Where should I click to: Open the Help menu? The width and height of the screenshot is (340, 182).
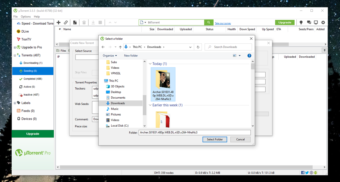pos(37,16)
